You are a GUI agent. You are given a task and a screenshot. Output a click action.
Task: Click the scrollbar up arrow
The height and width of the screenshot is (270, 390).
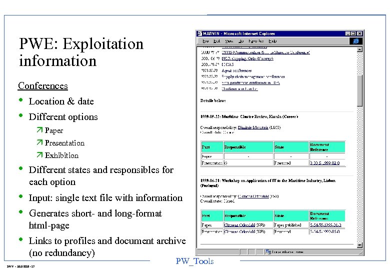tap(359, 49)
